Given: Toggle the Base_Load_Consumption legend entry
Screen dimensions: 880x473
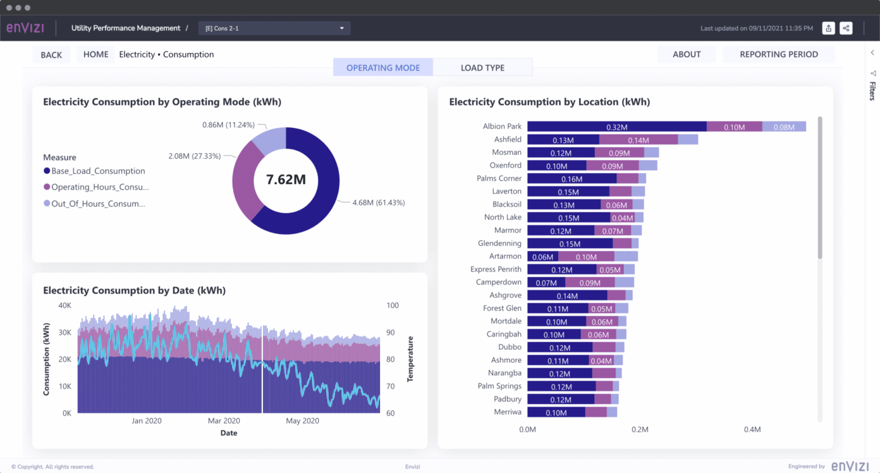Looking at the screenshot, I should point(96,171).
